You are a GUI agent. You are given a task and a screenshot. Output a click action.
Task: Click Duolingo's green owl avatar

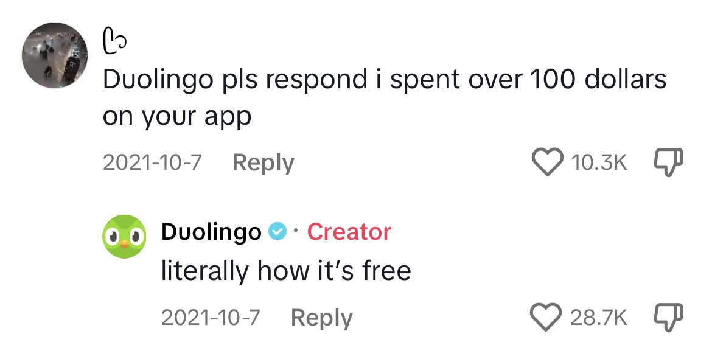click(124, 237)
